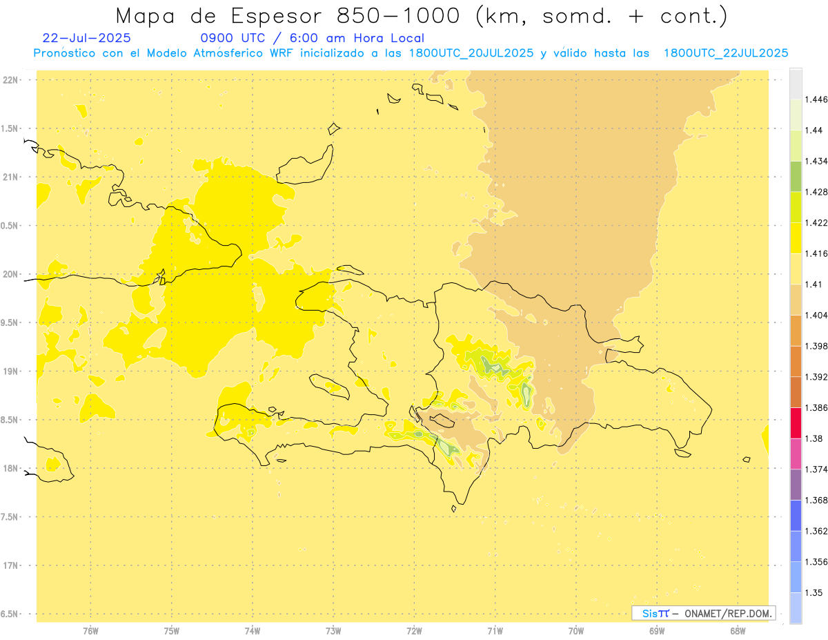Select the colorbar value "1.38"
Image resolution: width=828 pixels, height=640 pixels.
(x=814, y=438)
